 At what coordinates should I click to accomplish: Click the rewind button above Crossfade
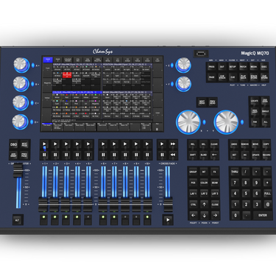[173, 155]
